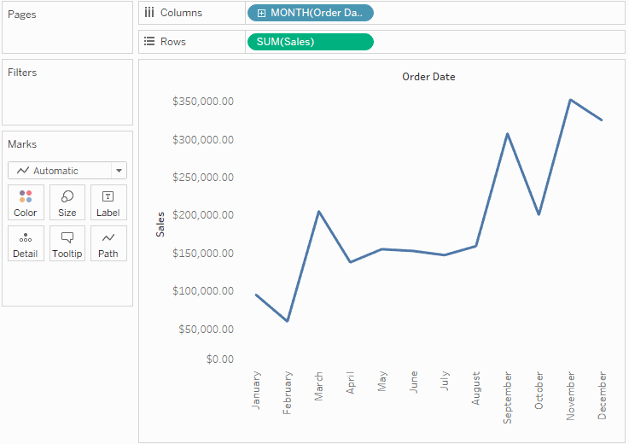Click the Columns shelf icon
This screenshot has width=629, height=444.
[x=149, y=13]
